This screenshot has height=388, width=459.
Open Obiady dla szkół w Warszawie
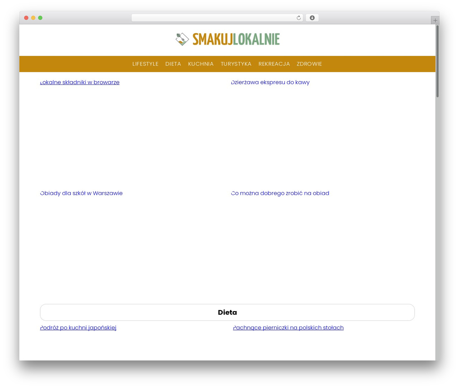click(81, 193)
